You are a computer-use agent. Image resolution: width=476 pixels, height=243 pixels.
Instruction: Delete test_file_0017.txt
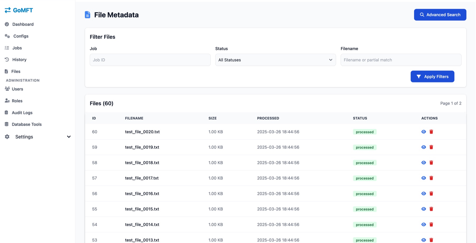pyautogui.click(x=431, y=178)
